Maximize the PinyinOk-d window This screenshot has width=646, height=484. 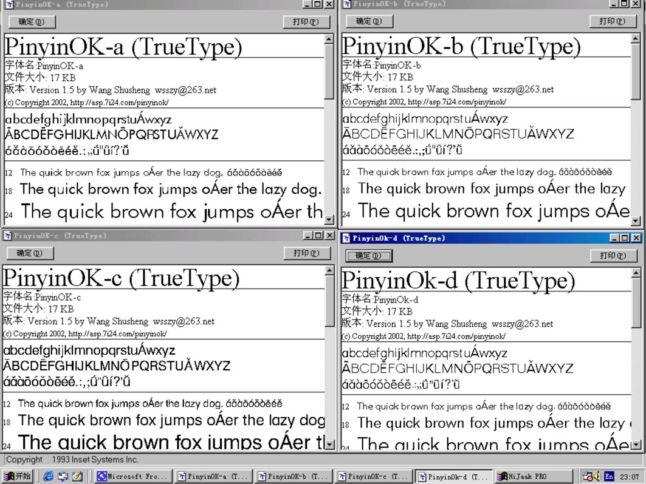click(625, 238)
